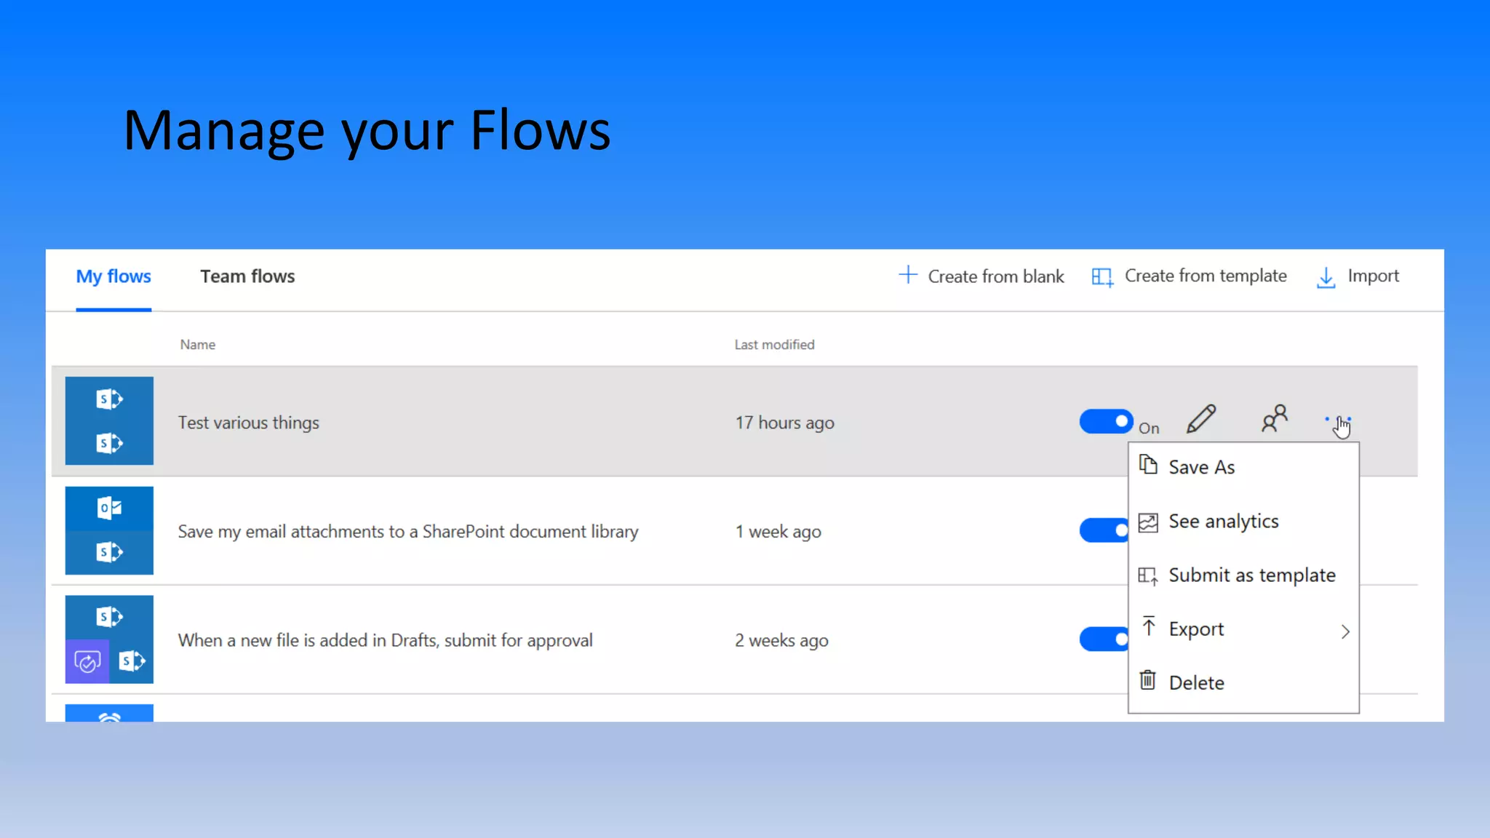Click the Test various things flow thumbnail
This screenshot has height=838, width=1490.
109,420
